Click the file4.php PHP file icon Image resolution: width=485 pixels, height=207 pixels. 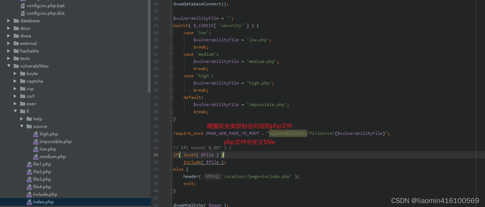click(29, 187)
